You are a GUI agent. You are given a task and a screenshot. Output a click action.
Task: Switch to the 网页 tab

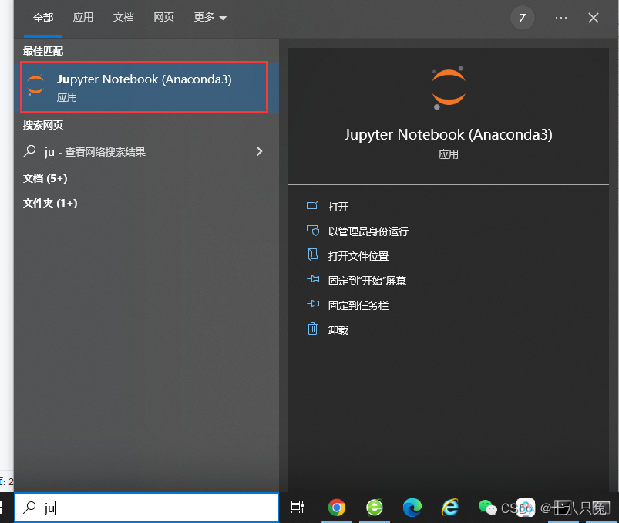[x=163, y=18]
